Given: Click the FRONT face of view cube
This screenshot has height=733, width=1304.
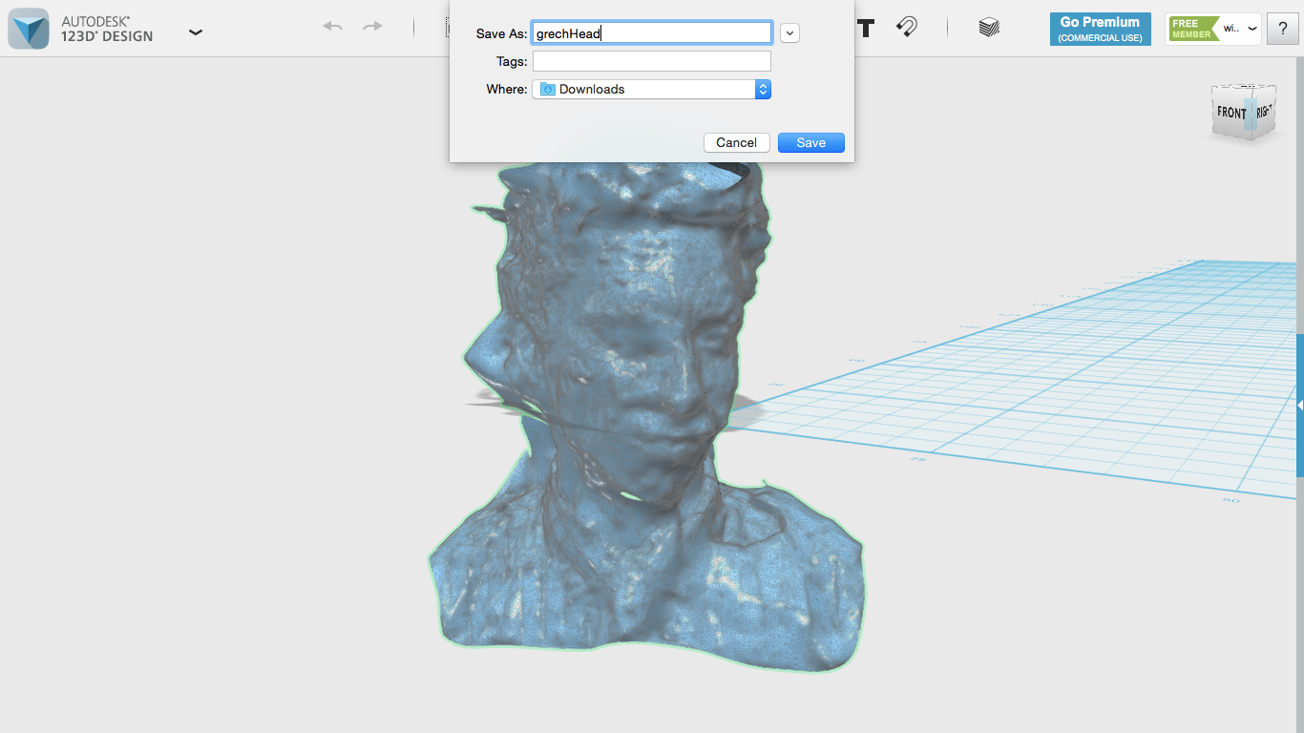Looking at the screenshot, I should (1230, 112).
